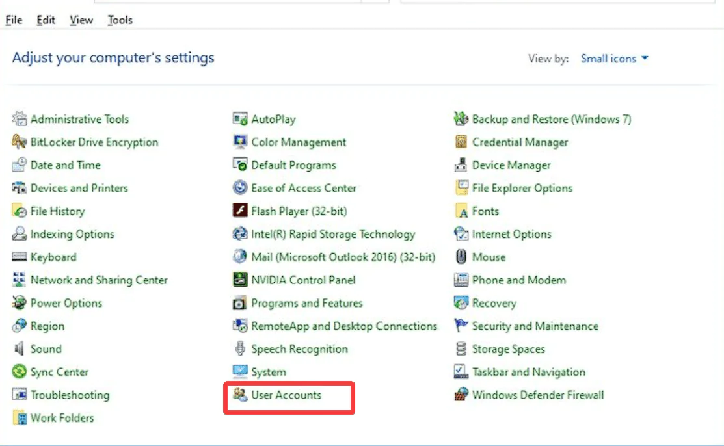Click the Credential Manager icon
This screenshot has height=446, width=724.
(461, 142)
